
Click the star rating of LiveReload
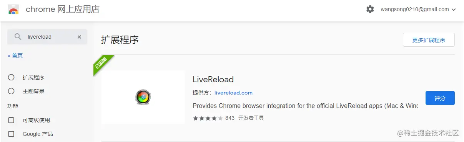coord(208,118)
